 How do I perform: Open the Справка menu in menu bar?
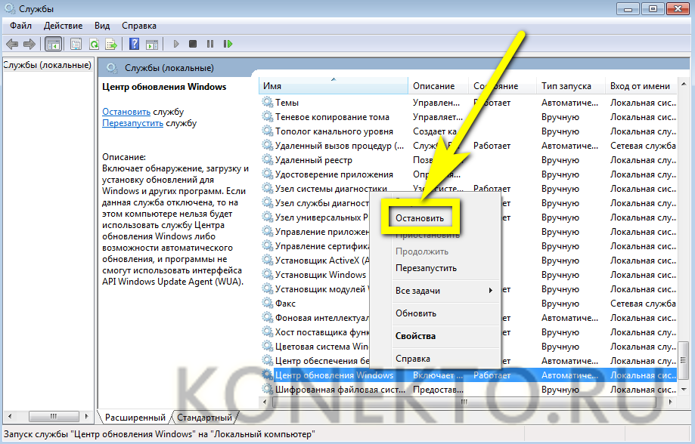pos(139,26)
